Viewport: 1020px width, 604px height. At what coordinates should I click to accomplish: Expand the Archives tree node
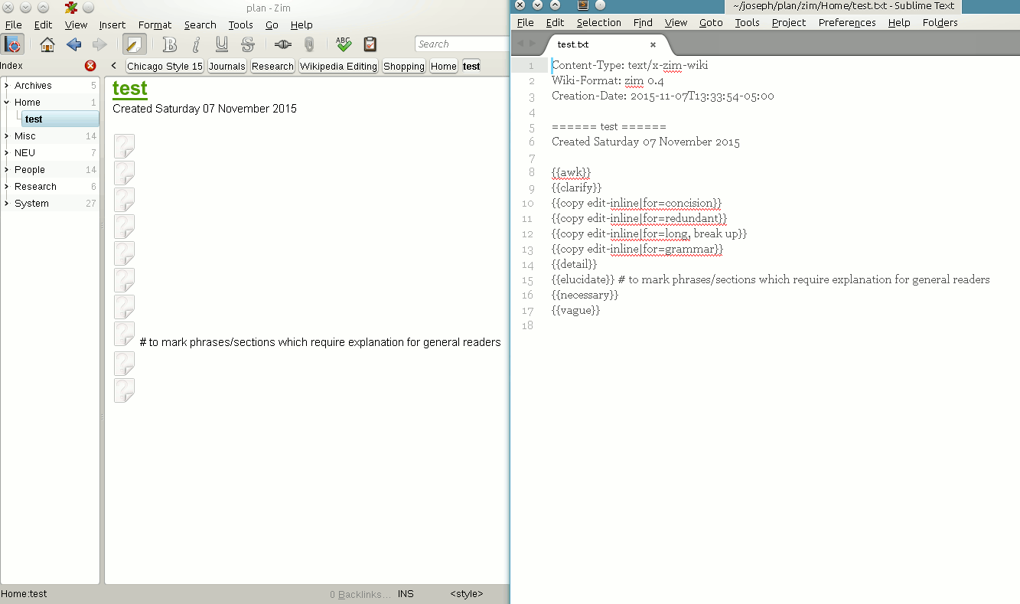(x=6, y=85)
